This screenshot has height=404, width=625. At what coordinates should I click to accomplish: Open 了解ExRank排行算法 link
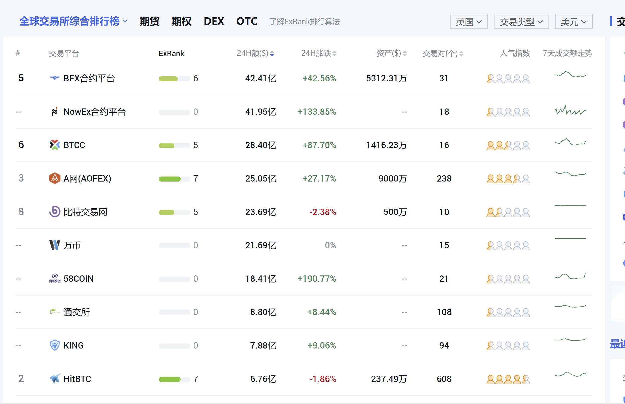(x=304, y=22)
